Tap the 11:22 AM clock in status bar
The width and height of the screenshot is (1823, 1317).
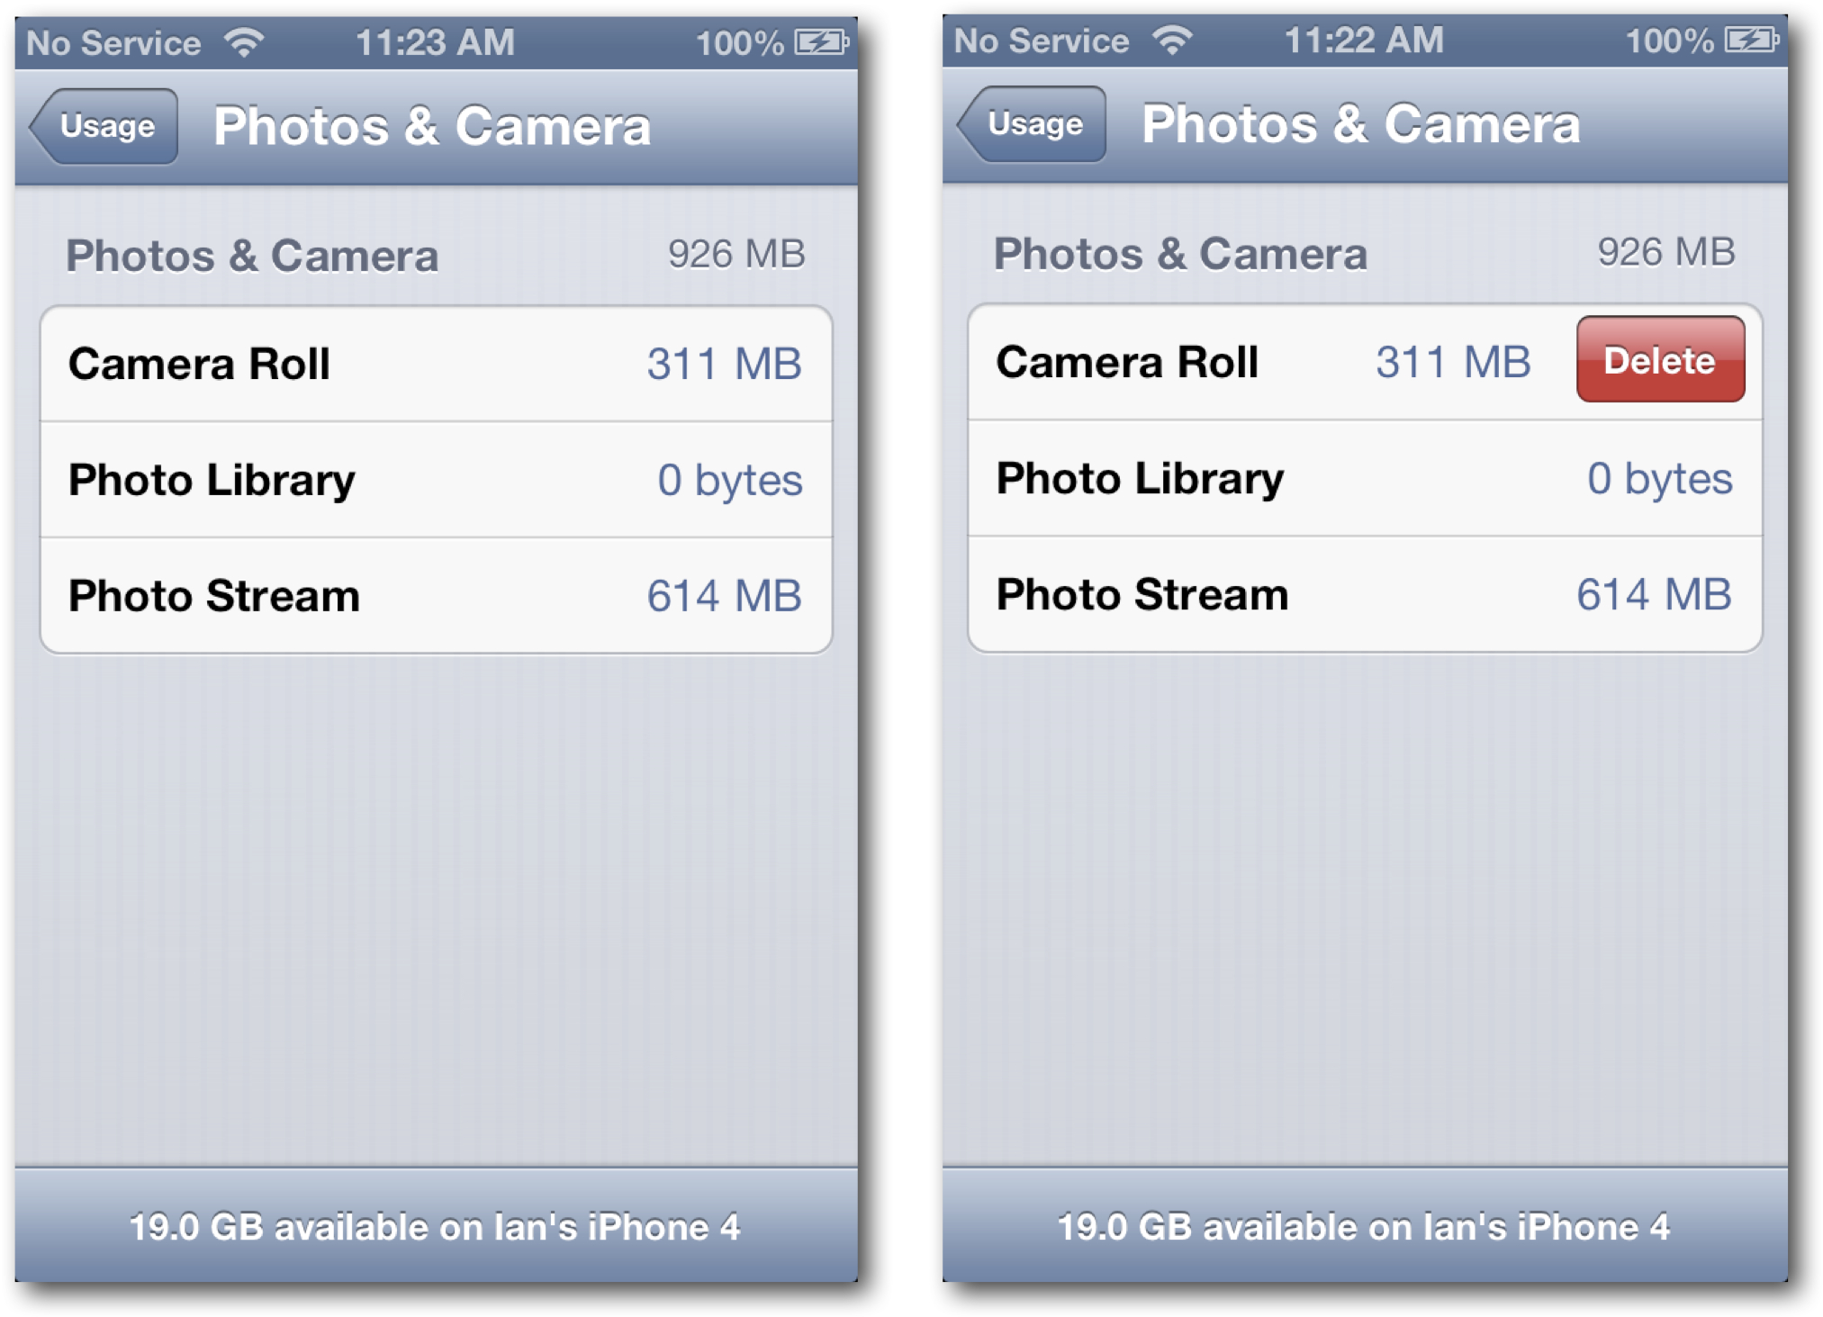[x=1364, y=41]
